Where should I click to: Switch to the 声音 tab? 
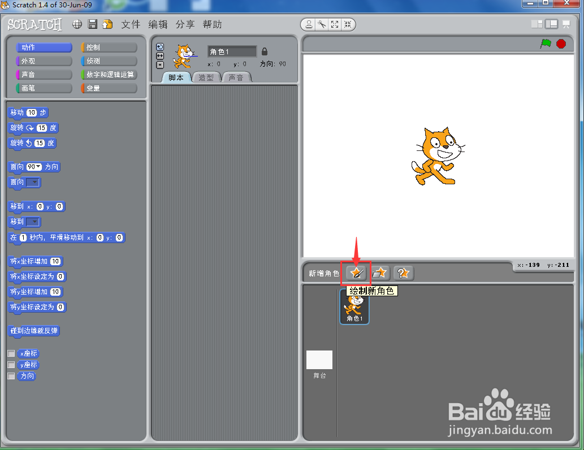point(236,77)
